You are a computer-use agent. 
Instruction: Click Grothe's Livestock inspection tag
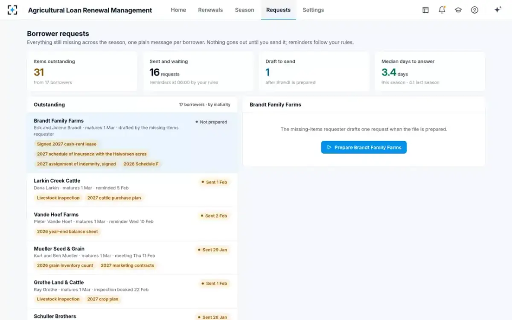[58, 299]
